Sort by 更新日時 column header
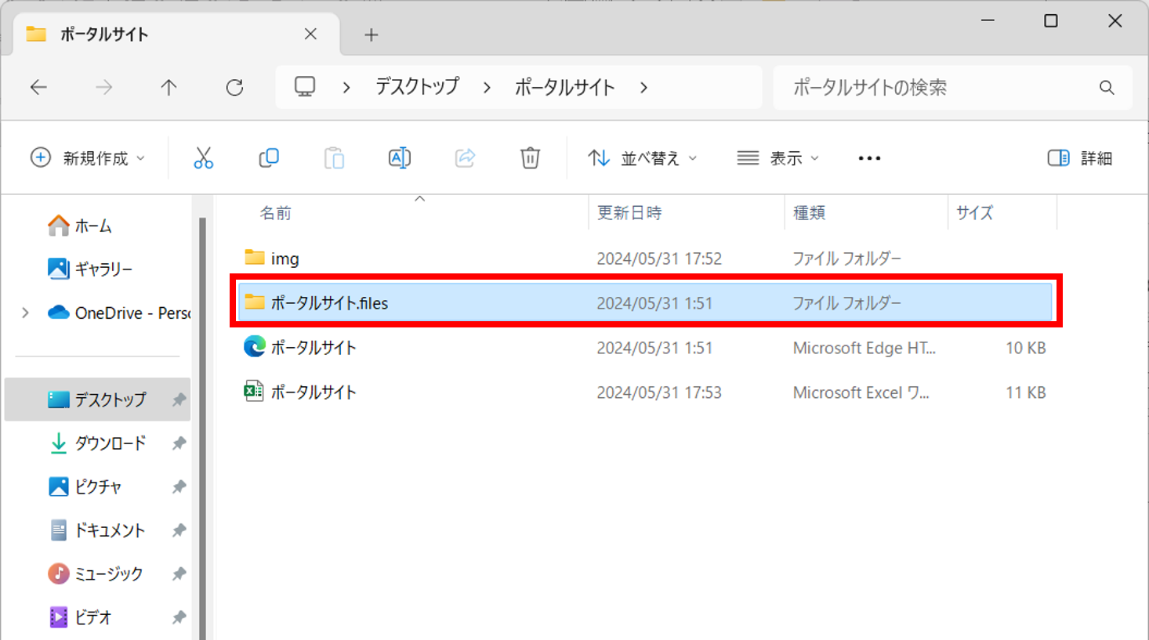This screenshot has width=1149, height=640. click(x=629, y=213)
